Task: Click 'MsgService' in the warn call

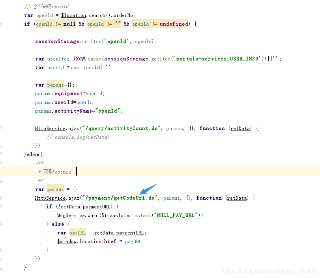Action: 71,216
